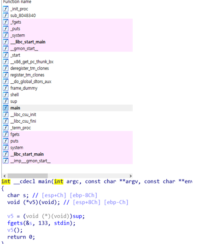The width and height of the screenshot is (200, 244).
Task: Click the function icon beside __libc_csu_fini
Action: [6, 121]
